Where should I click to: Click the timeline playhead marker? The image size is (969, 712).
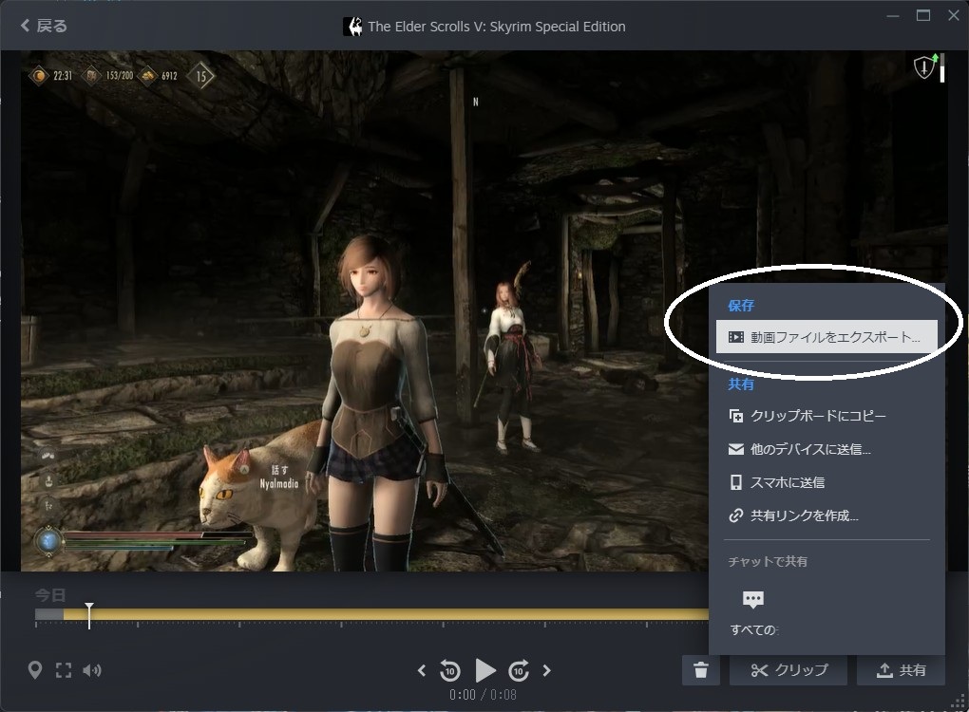coord(89,616)
